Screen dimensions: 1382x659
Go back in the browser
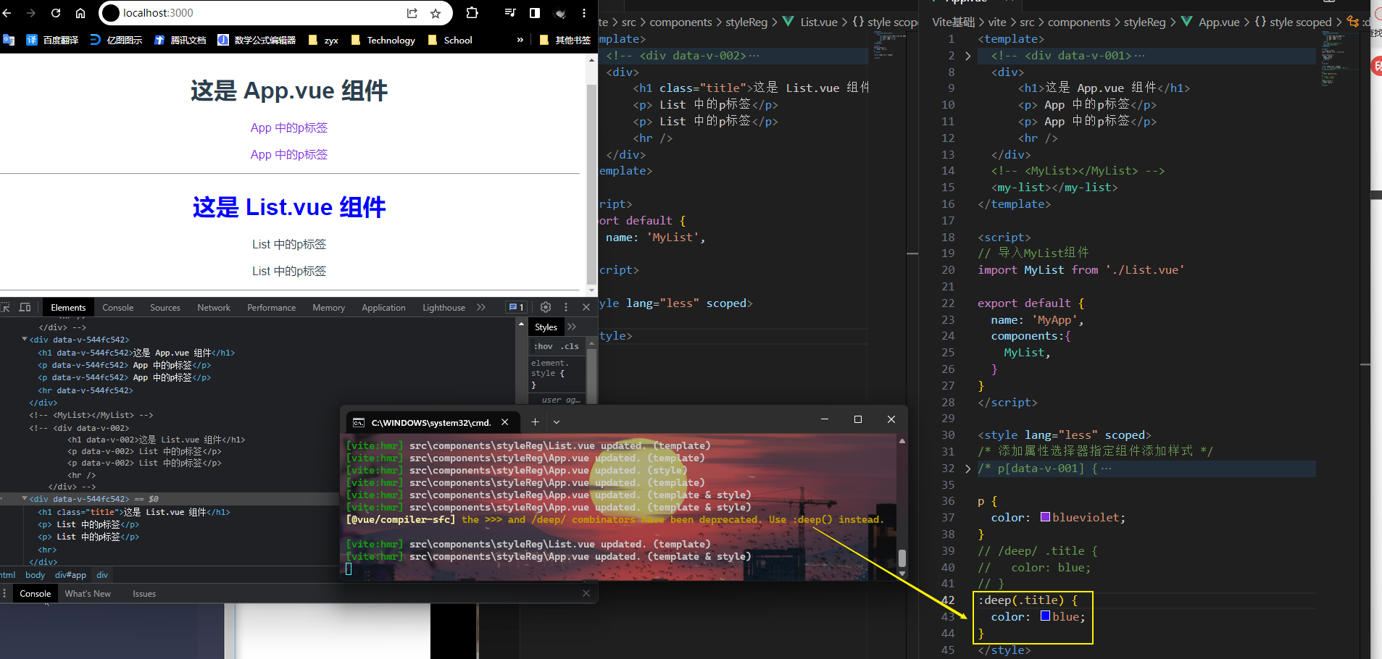point(8,13)
